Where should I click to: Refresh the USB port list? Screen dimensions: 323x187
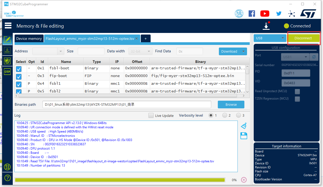314,57
